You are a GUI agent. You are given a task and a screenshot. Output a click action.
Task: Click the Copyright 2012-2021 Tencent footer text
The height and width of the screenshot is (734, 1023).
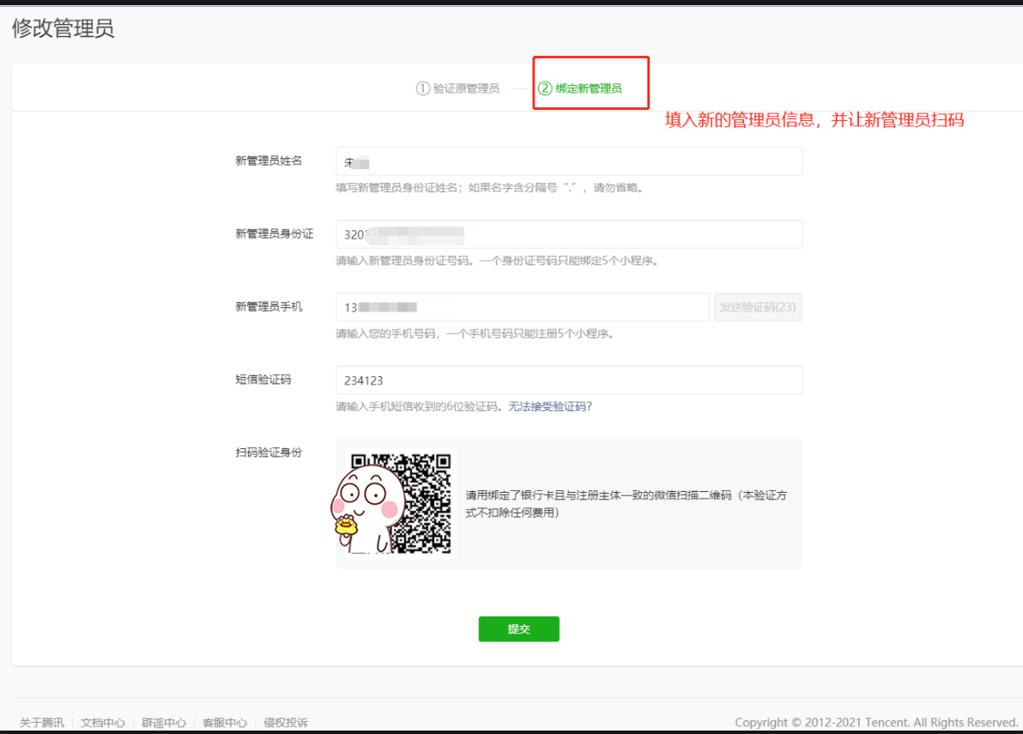point(876,722)
